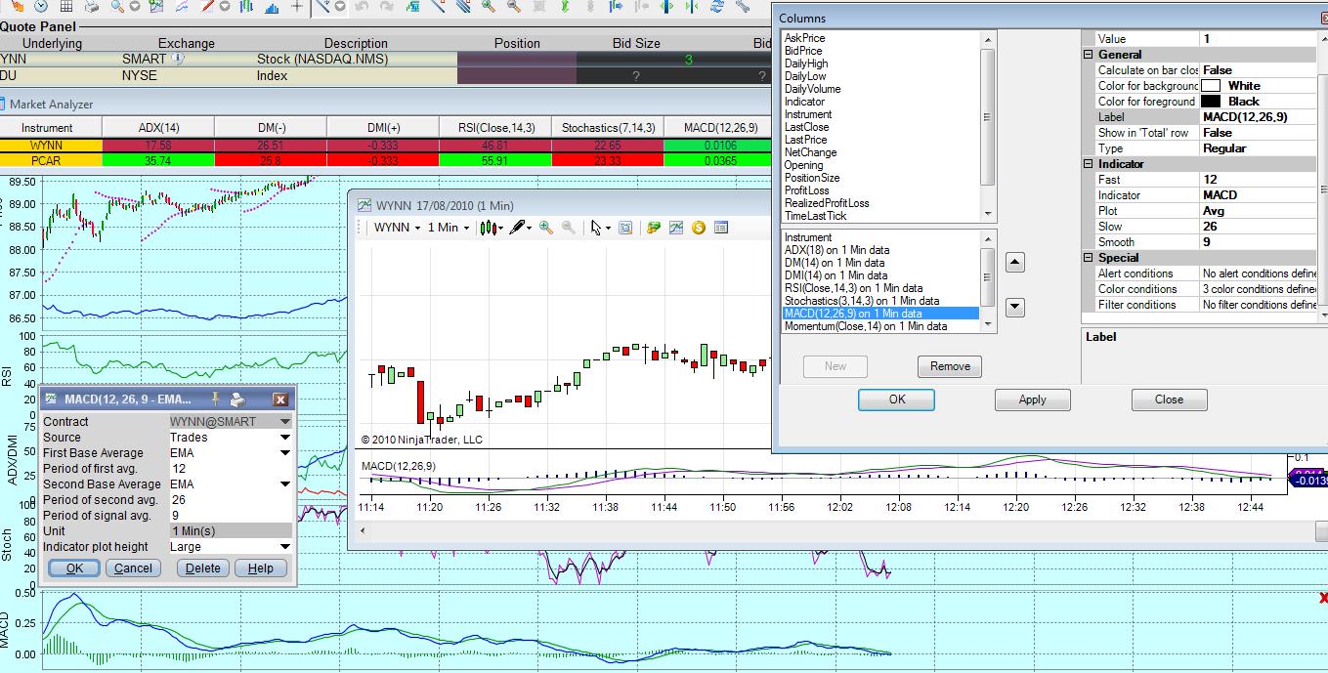Open the Source Trades dropdown
This screenshot has height=673, width=1328.
[285, 438]
